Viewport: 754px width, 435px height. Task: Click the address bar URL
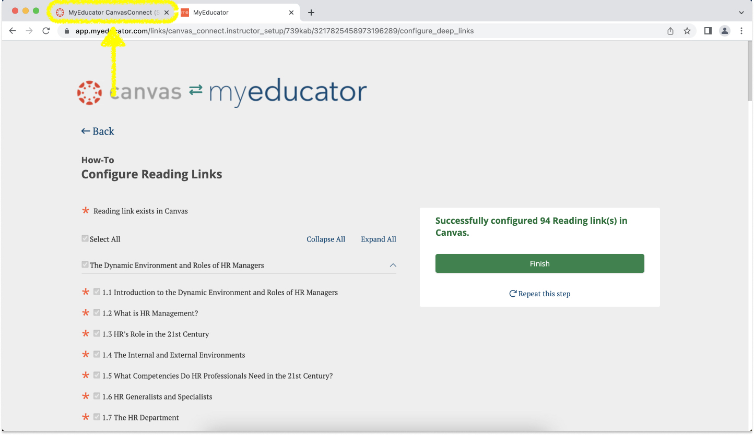point(275,31)
